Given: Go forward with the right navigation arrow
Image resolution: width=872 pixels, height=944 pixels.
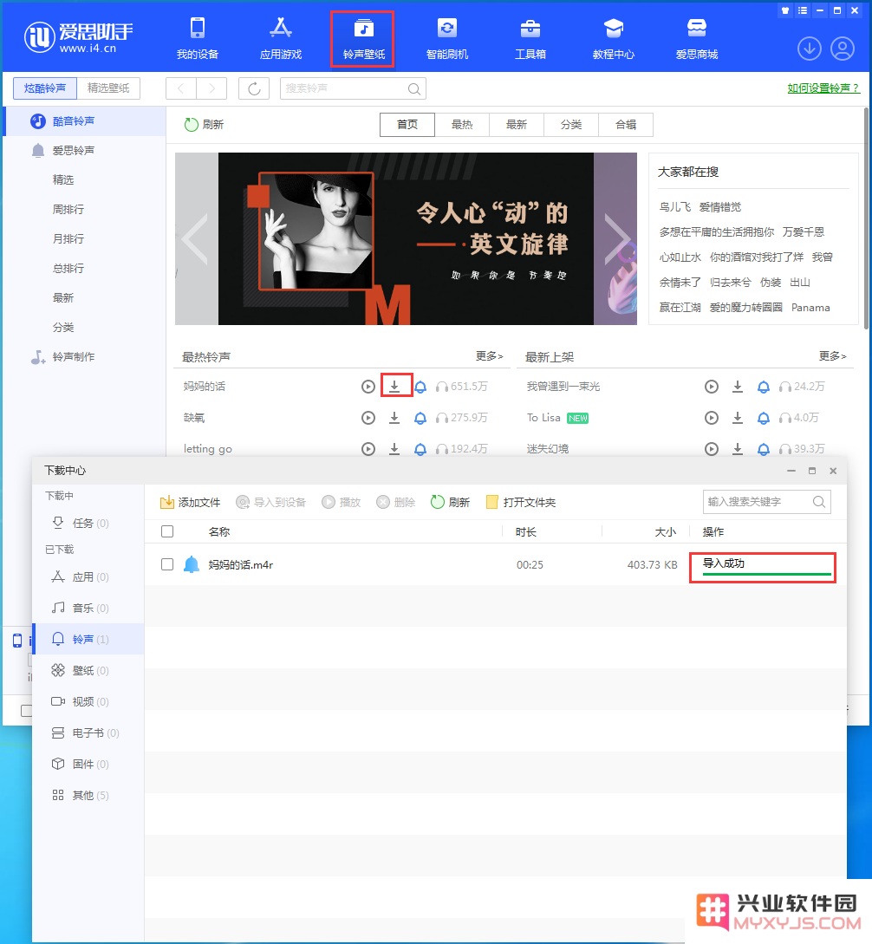Looking at the screenshot, I should (211, 88).
